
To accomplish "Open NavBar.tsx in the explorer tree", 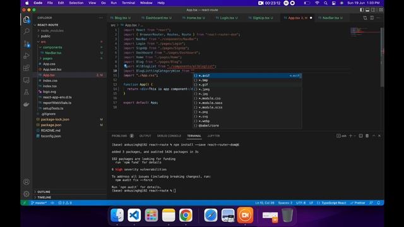I will point(53,53).
